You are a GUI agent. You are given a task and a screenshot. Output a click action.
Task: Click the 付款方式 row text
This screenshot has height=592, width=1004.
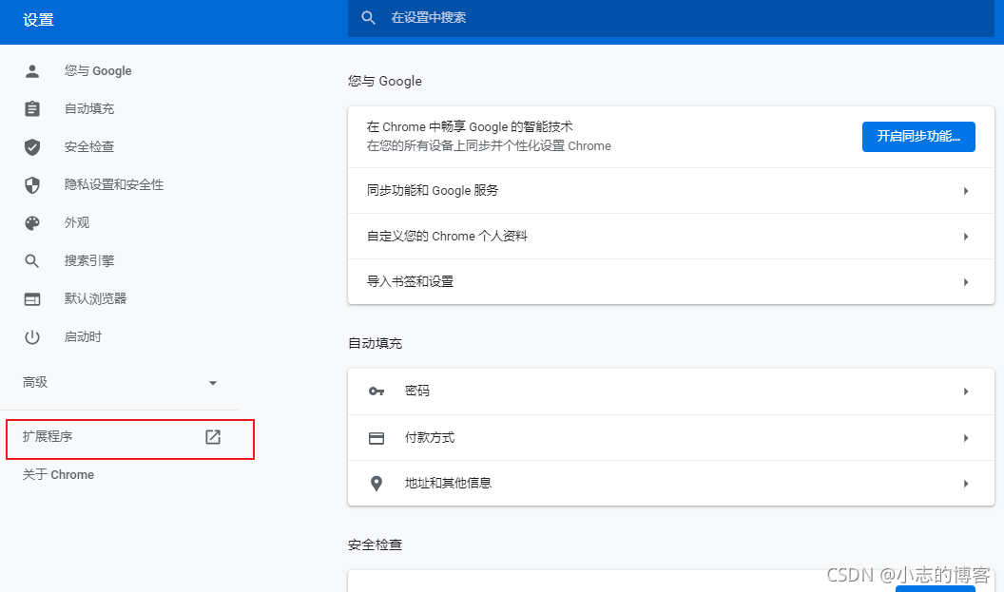pos(430,438)
